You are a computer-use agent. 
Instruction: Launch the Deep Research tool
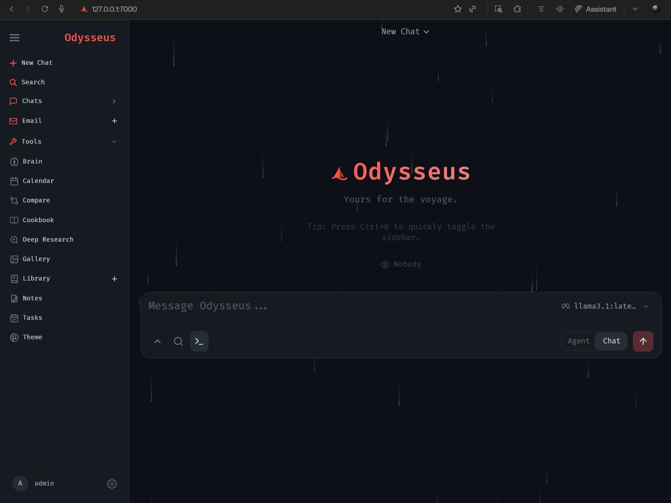click(x=42, y=240)
